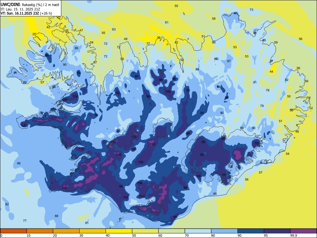Click the humidity value 63 on the map

114,29
